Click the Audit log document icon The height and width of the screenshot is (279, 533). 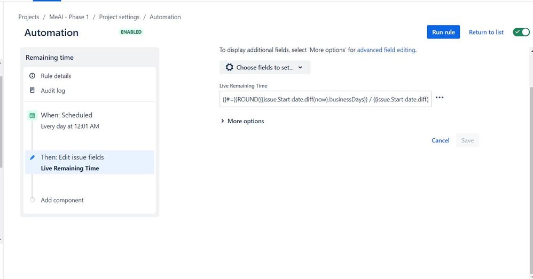coord(32,90)
